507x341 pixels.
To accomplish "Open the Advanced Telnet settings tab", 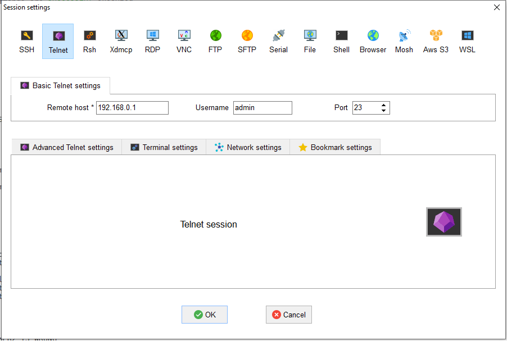I will pyautogui.click(x=67, y=147).
